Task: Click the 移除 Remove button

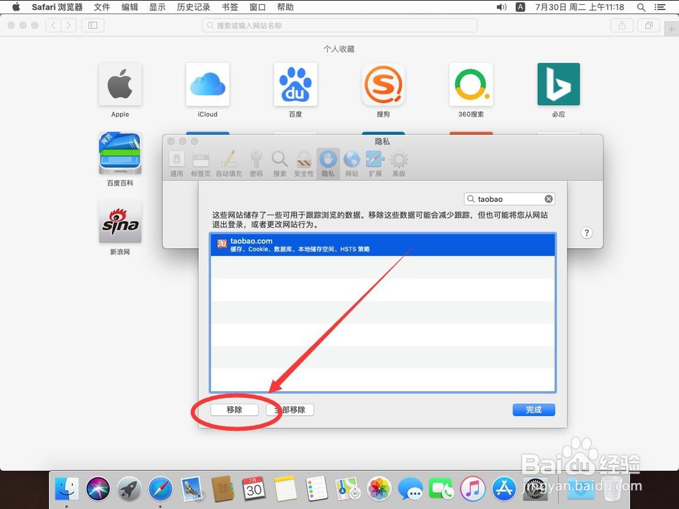Action: coord(234,409)
